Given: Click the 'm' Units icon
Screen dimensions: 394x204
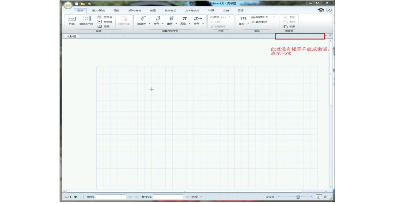Looking at the screenshot, I should tap(243, 19).
